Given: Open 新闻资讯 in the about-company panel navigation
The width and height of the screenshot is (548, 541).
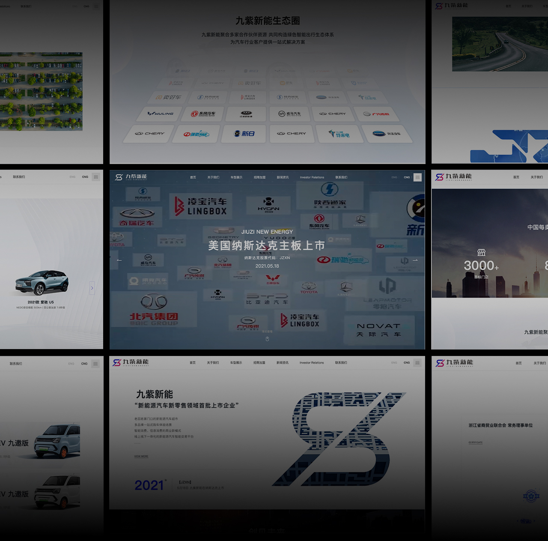Looking at the screenshot, I should pyautogui.click(x=282, y=363).
